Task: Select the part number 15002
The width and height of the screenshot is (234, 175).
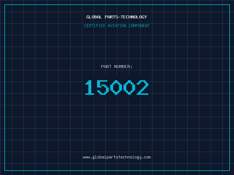Action: (x=117, y=87)
